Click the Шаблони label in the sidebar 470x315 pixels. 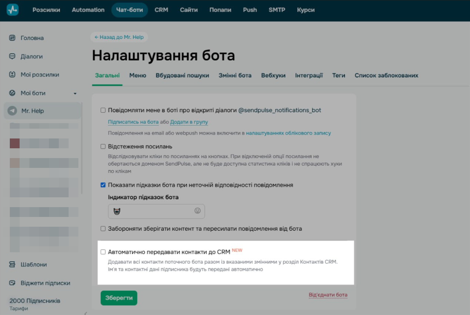34,265
